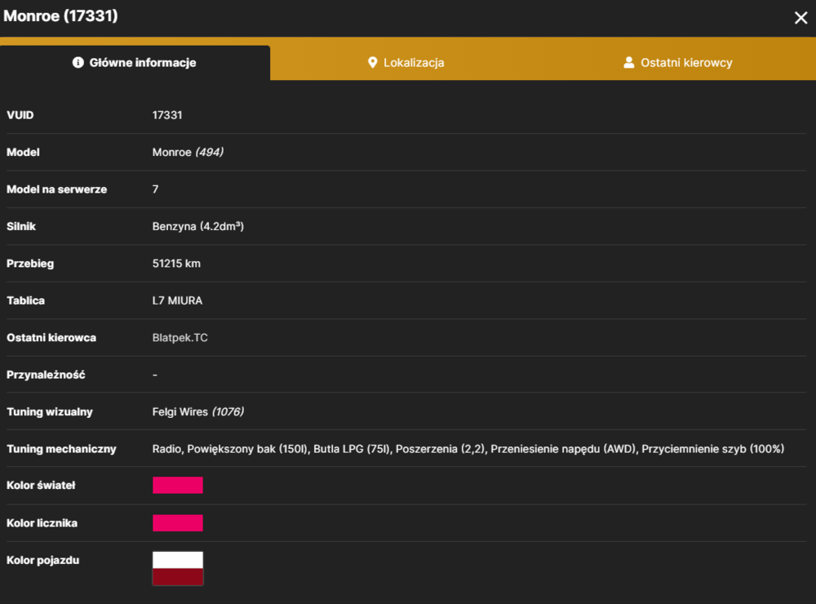
Task: Open last driver link Blatpek.TC
Action: pos(180,337)
